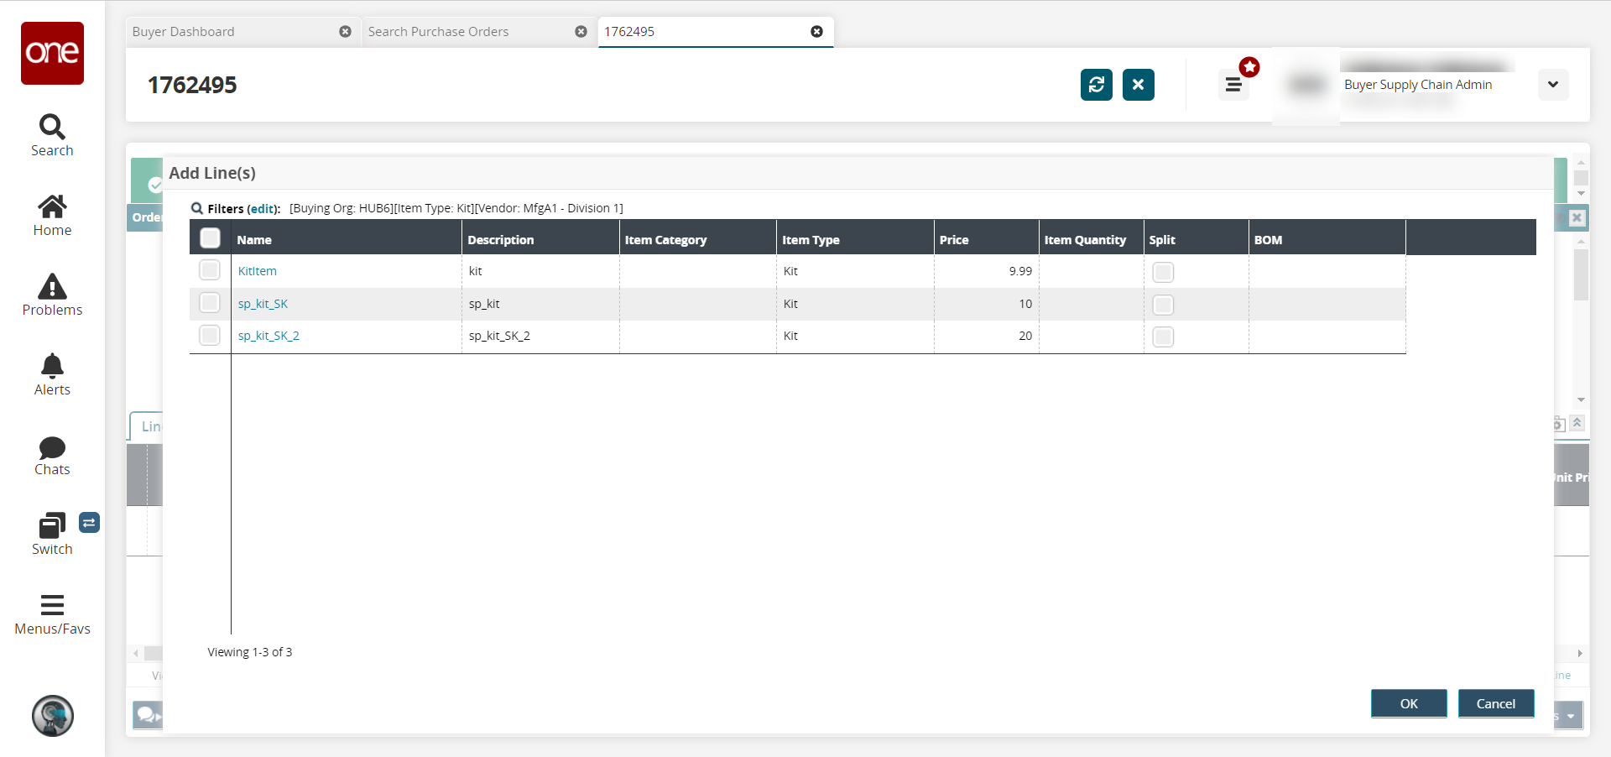1611x757 pixels.
Task: Go to Home in the sidebar
Action: click(x=52, y=207)
